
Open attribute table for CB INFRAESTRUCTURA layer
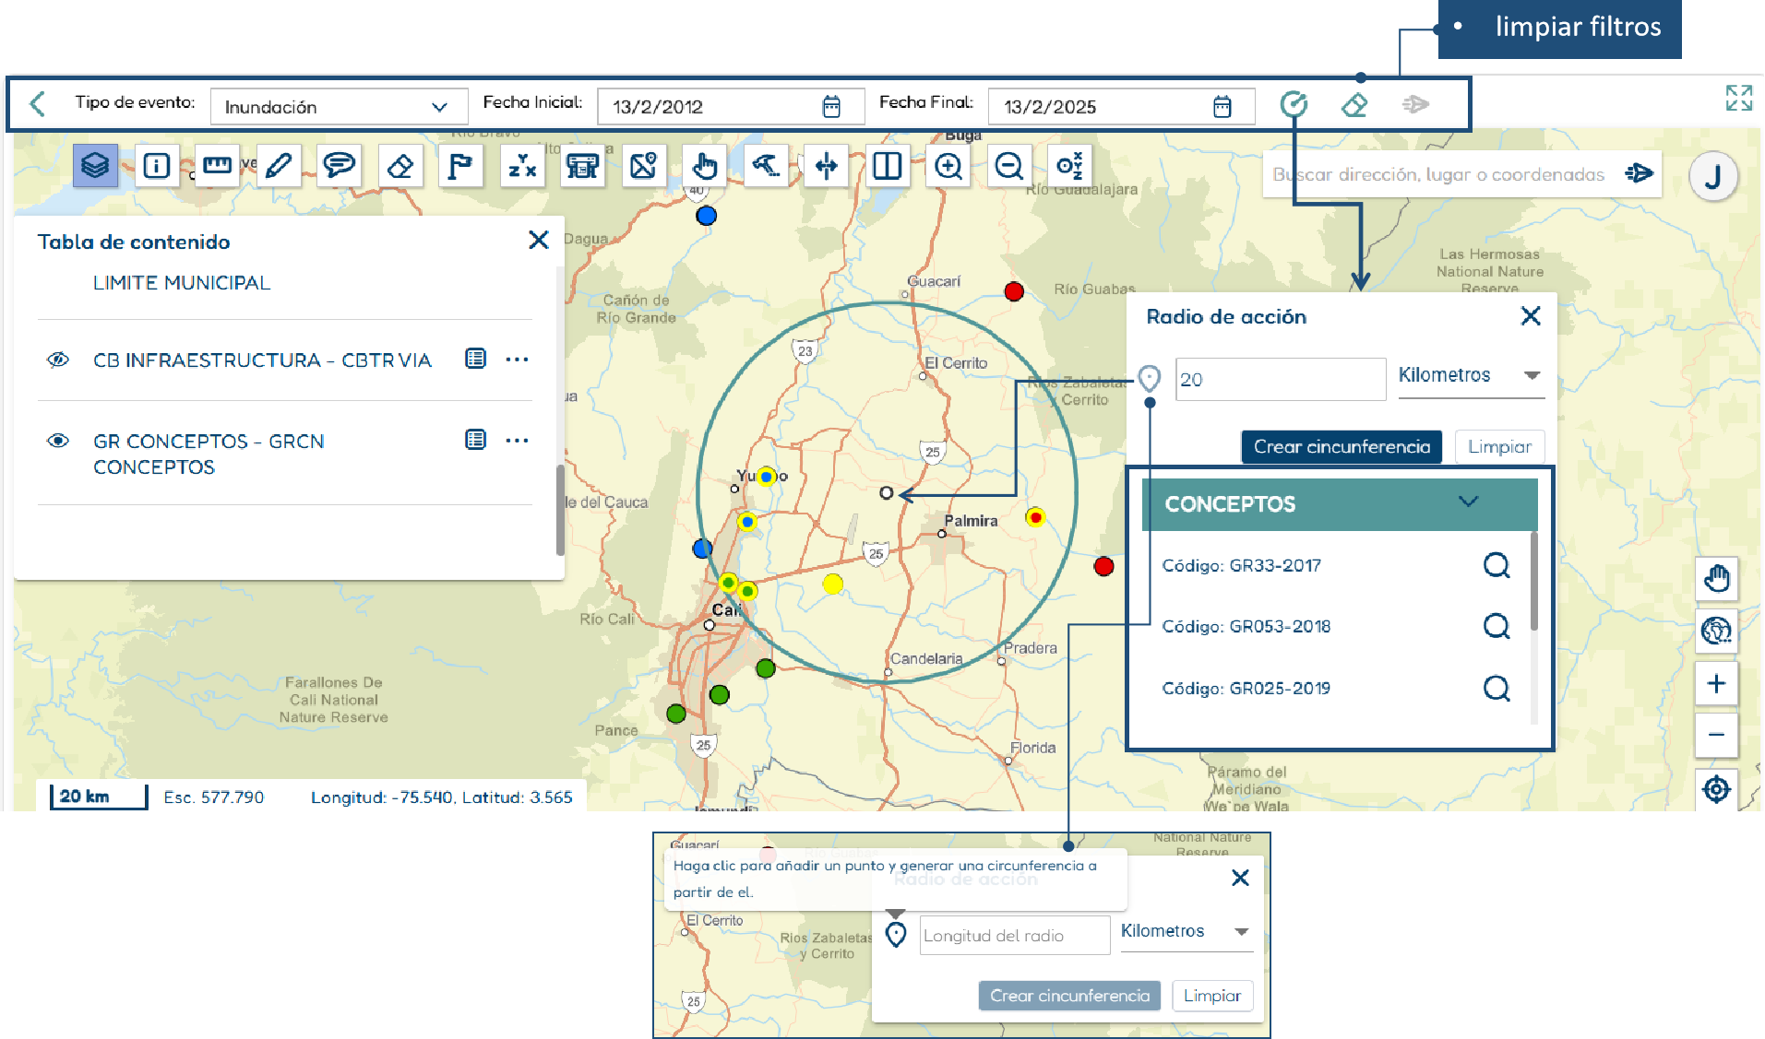(475, 359)
